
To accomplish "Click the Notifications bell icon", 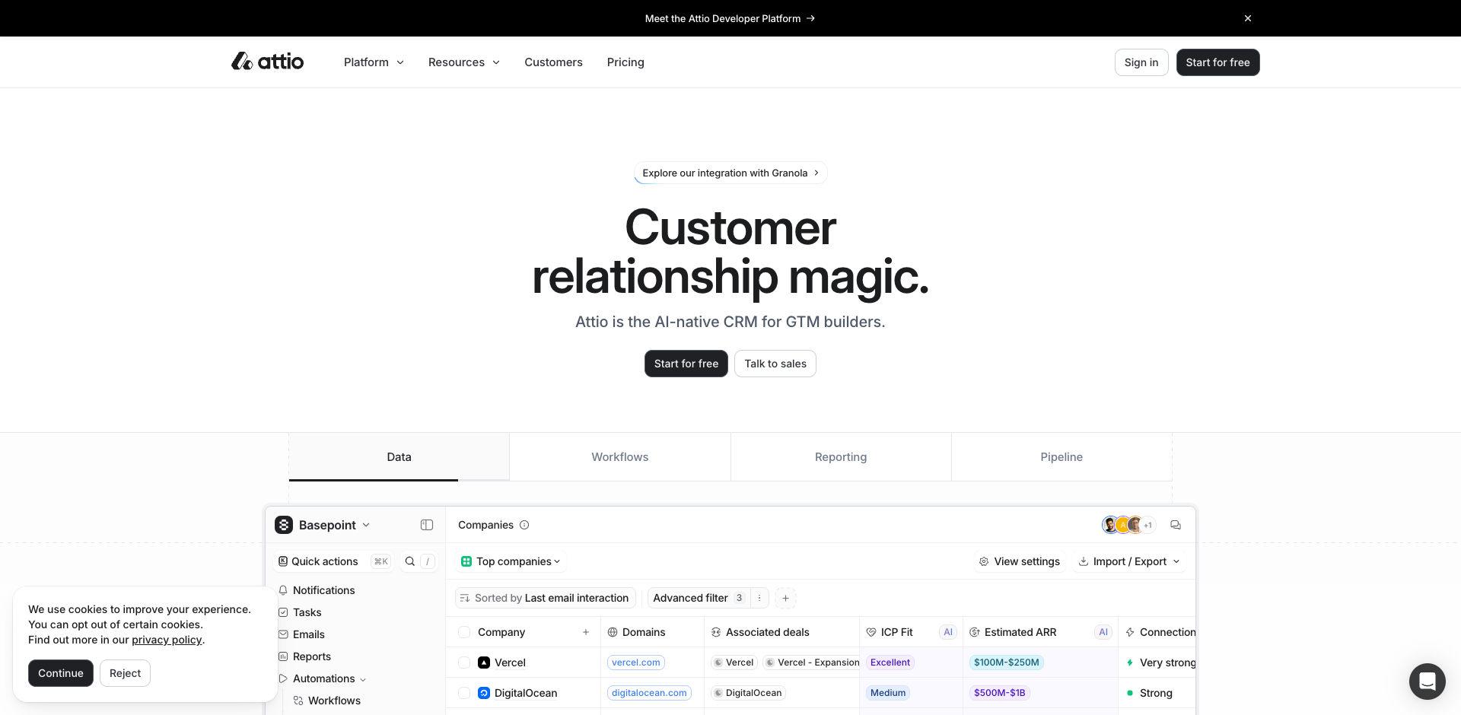I will point(283,590).
